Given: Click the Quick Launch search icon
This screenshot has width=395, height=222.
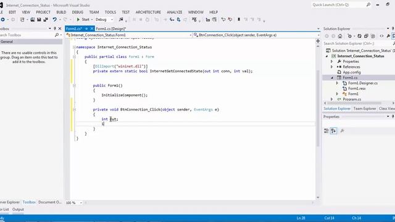Looking at the screenshot, I should coord(368,4).
